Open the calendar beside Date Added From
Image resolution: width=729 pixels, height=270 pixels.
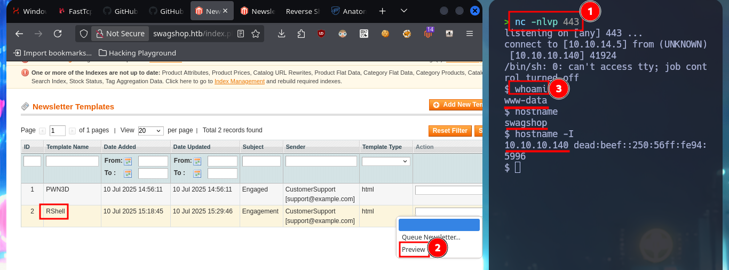128,161
